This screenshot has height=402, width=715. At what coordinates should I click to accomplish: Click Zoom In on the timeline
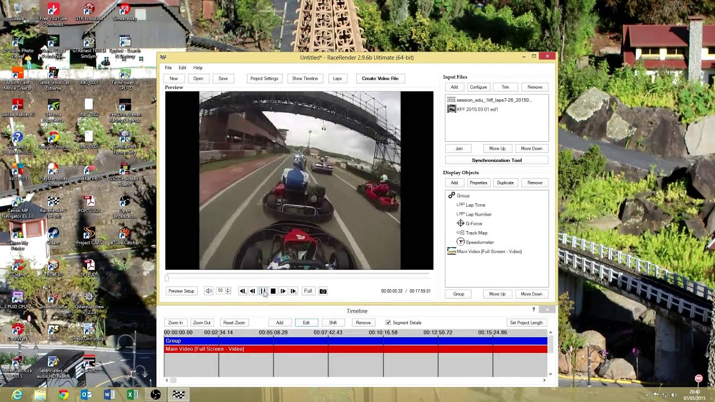(x=175, y=323)
